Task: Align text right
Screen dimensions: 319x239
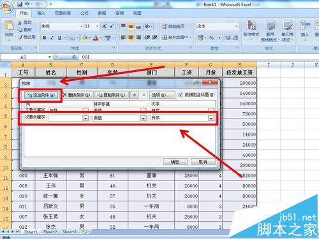Action: (138, 38)
